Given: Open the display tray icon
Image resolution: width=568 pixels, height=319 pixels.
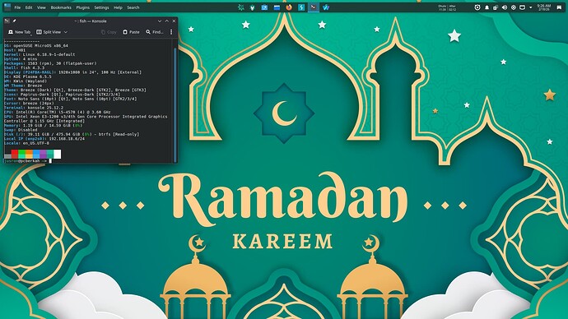Looking at the screenshot, I should 523,7.
